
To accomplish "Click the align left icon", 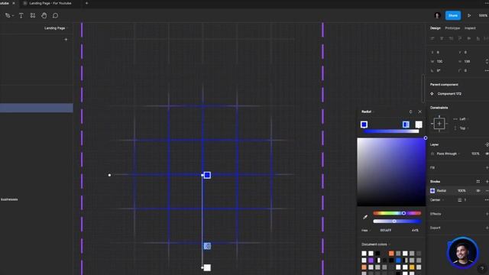I will pyautogui.click(x=432, y=38).
